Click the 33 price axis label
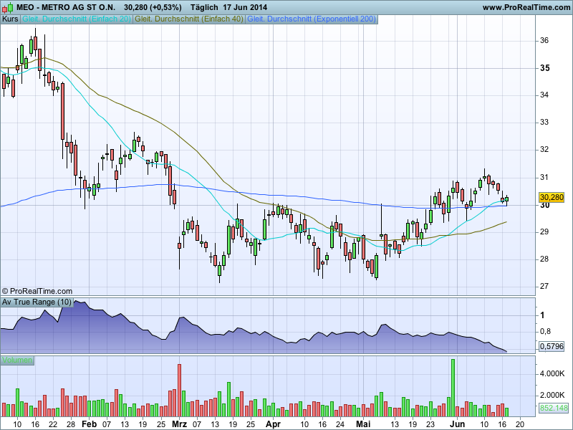 (x=544, y=122)
